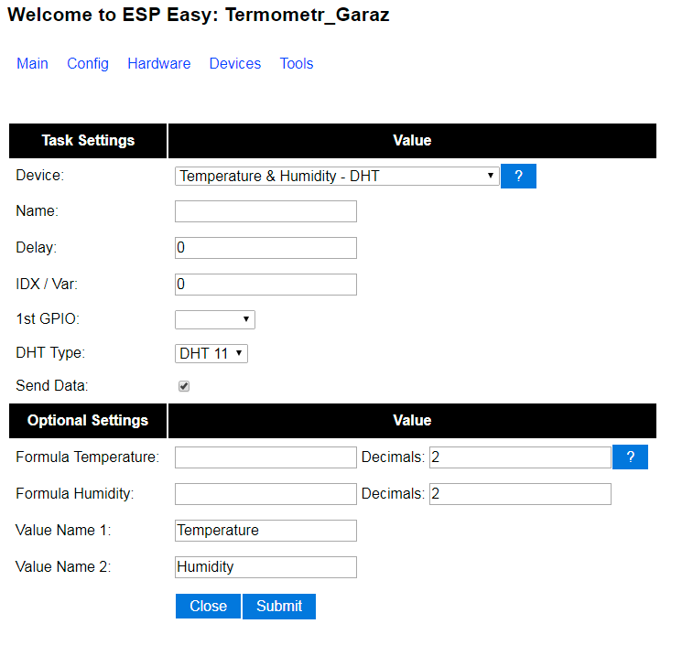The width and height of the screenshot is (693, 656).
Task: Click the help button beside Device dropdown
Action: pyautogui.click(x=518, y=177)
